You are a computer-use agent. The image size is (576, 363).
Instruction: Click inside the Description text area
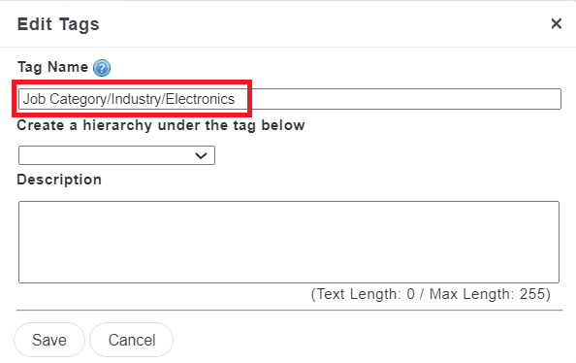(x=289, y=242)
